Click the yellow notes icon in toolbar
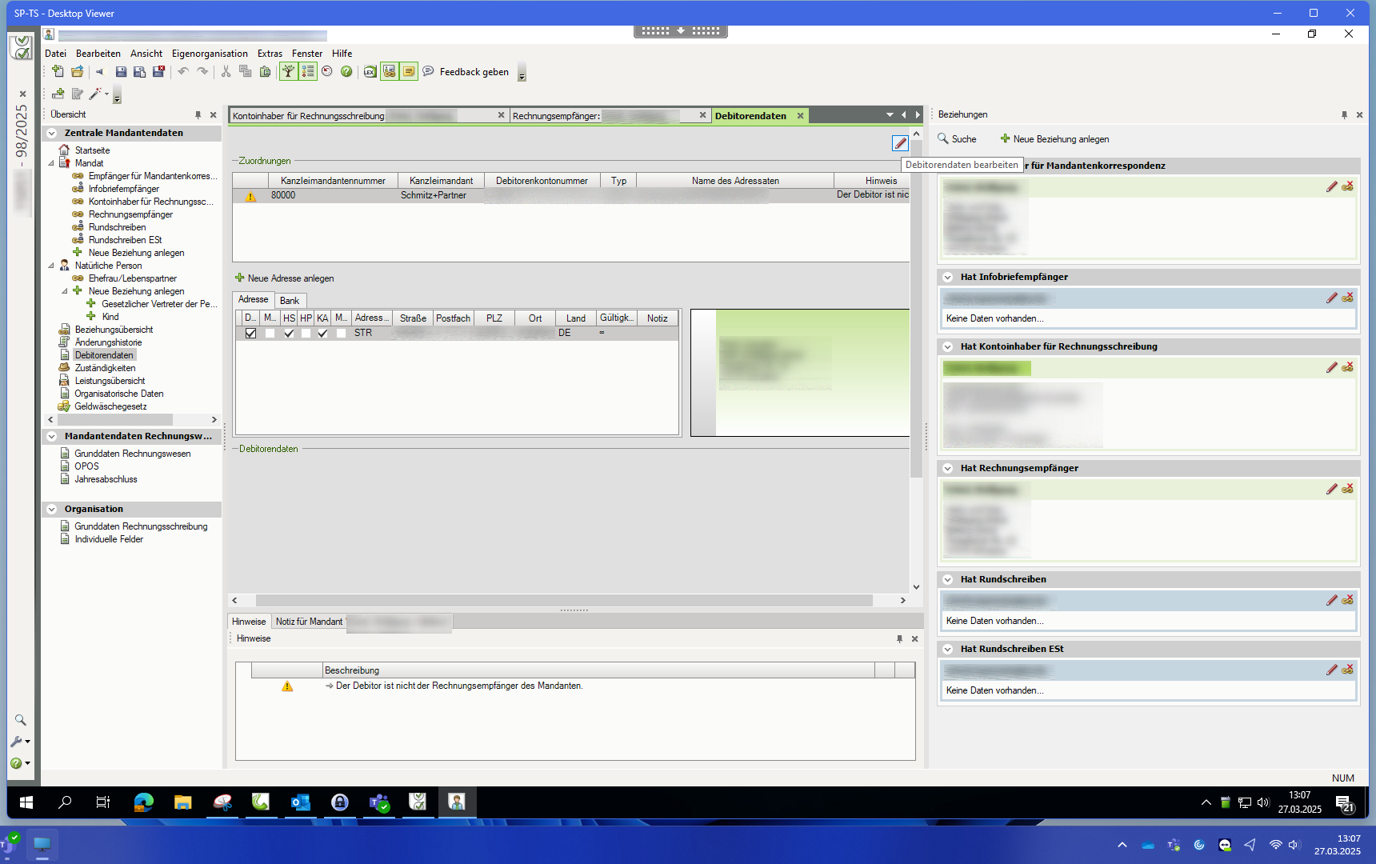 tap(409, 72)
